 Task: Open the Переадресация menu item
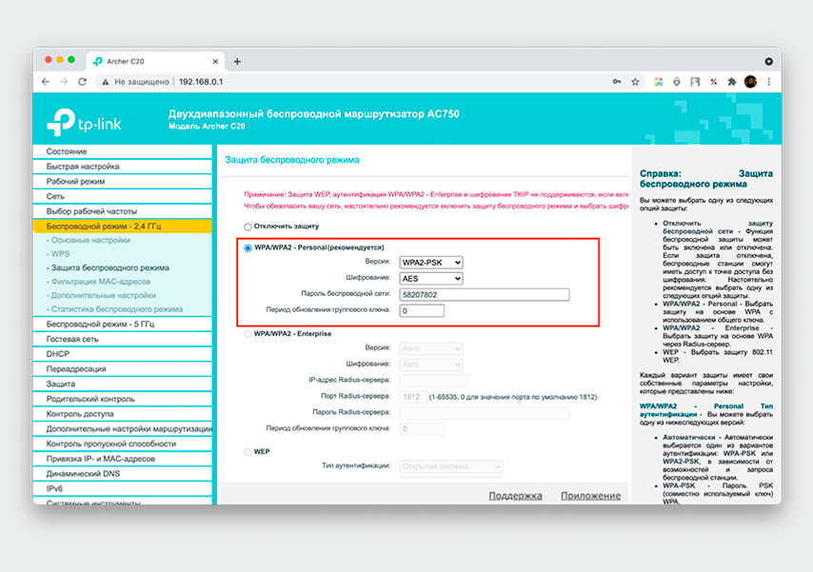pyautogui.click(x=123, y=369)
